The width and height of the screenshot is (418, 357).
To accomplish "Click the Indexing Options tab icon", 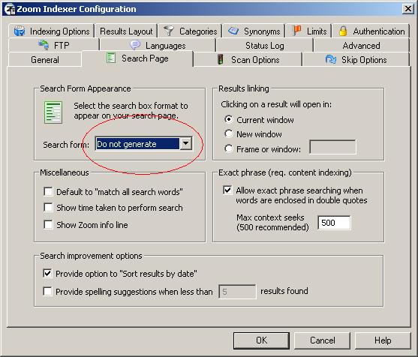I will 20,31.
